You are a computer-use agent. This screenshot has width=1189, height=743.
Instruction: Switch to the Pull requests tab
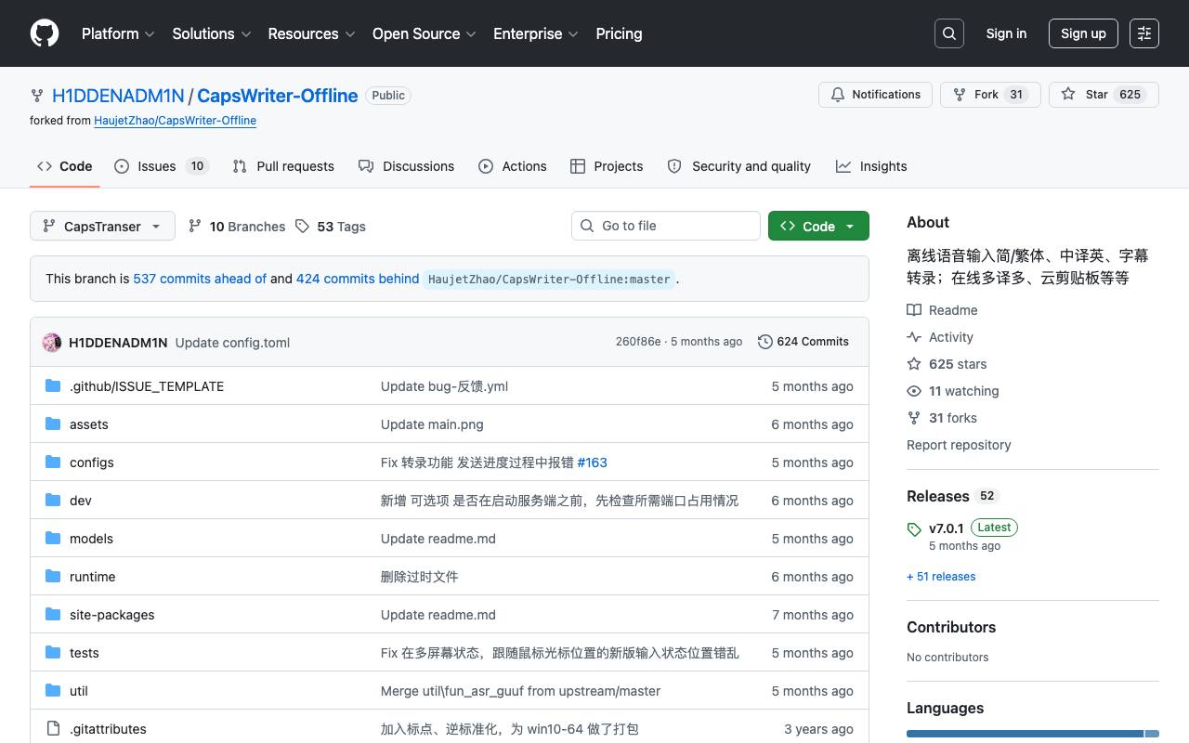[x=283, y=166]
